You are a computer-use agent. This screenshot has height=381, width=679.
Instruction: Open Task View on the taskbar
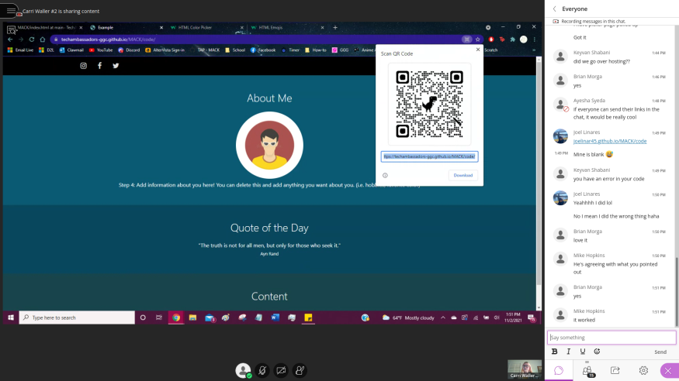[159, 317]
